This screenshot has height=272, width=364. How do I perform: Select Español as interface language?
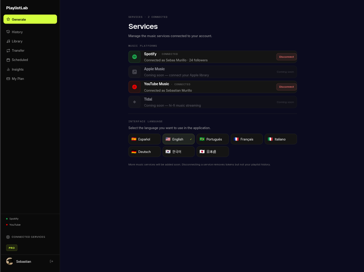144,139
